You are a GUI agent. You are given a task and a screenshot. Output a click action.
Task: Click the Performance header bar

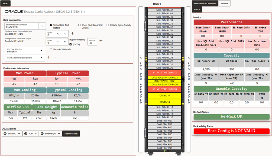pos(232,22)
